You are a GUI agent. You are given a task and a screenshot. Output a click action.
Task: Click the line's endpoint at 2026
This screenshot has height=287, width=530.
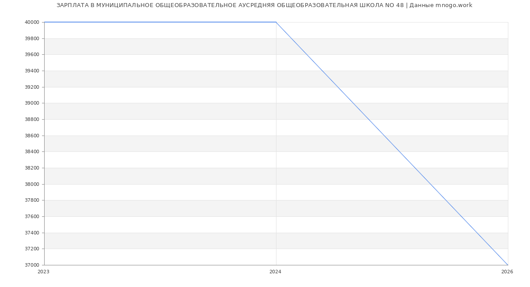[x=508, y=265]
